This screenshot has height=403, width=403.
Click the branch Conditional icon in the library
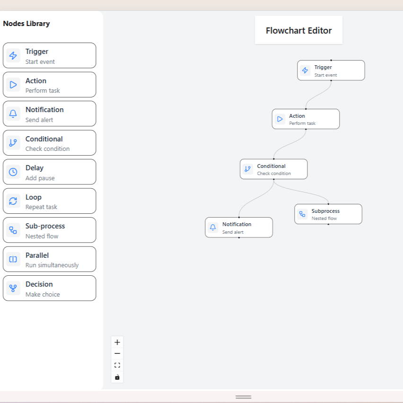click(13, 143)
